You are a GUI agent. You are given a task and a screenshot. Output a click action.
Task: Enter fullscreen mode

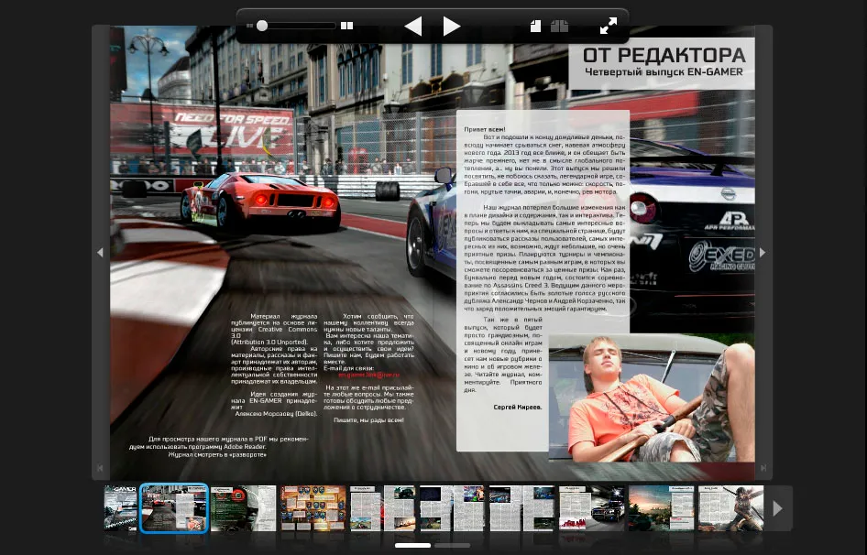pyautogui.click(x=609, y=27)
